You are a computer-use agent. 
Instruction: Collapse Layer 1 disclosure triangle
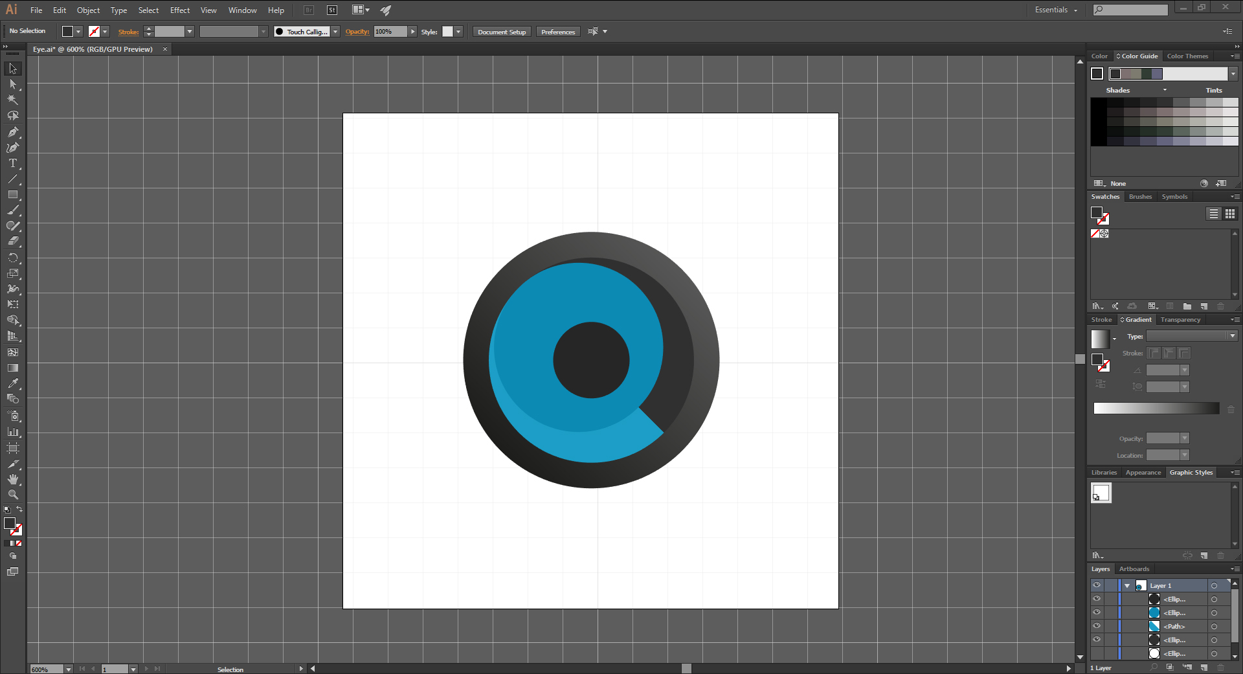1127,586
